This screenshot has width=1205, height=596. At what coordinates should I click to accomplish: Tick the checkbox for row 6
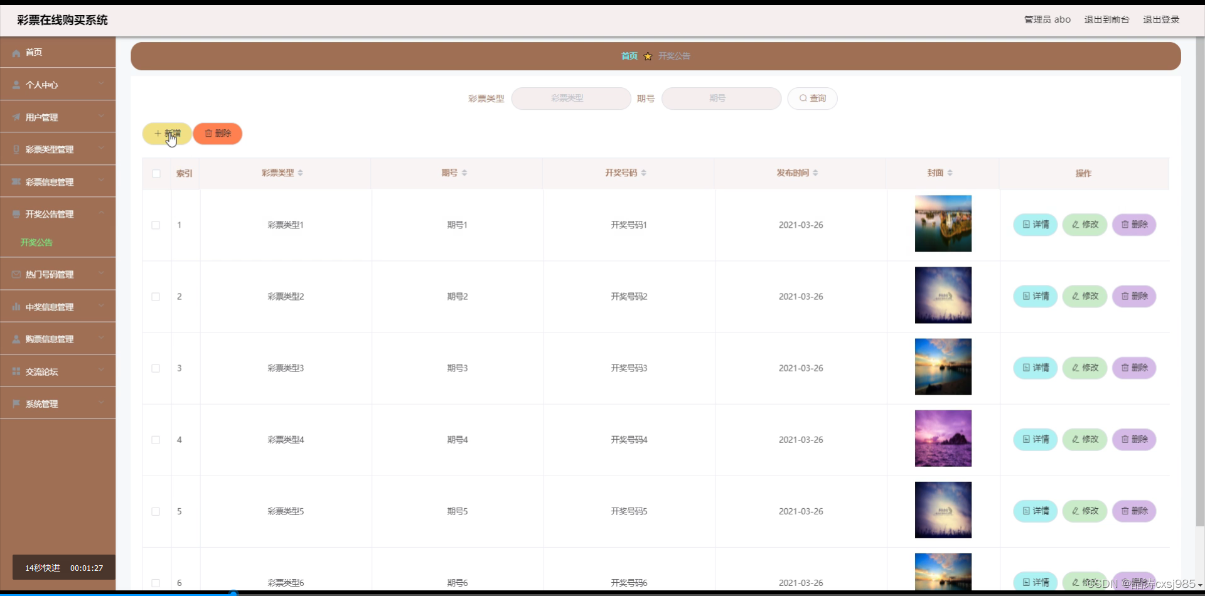coord(156,583)
